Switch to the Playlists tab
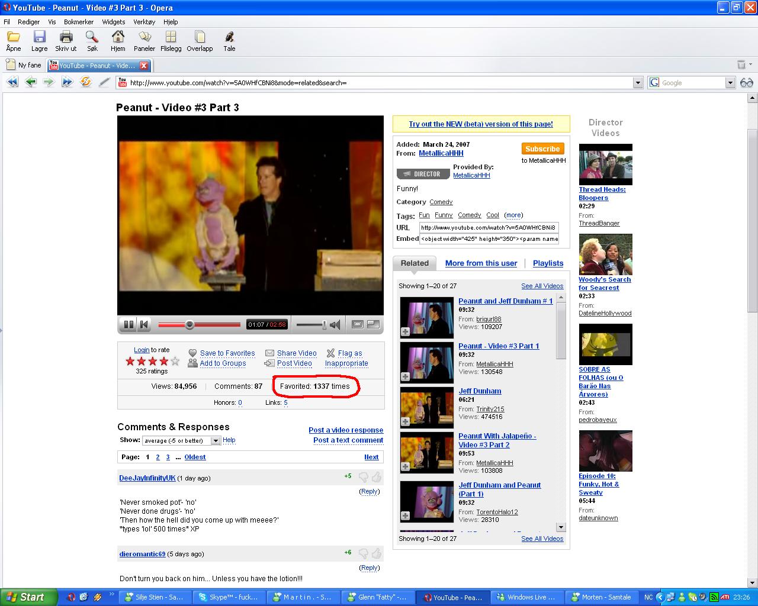The width and height of the screenshot is (758, 606). pyautogui.click(x=548, y=263)
